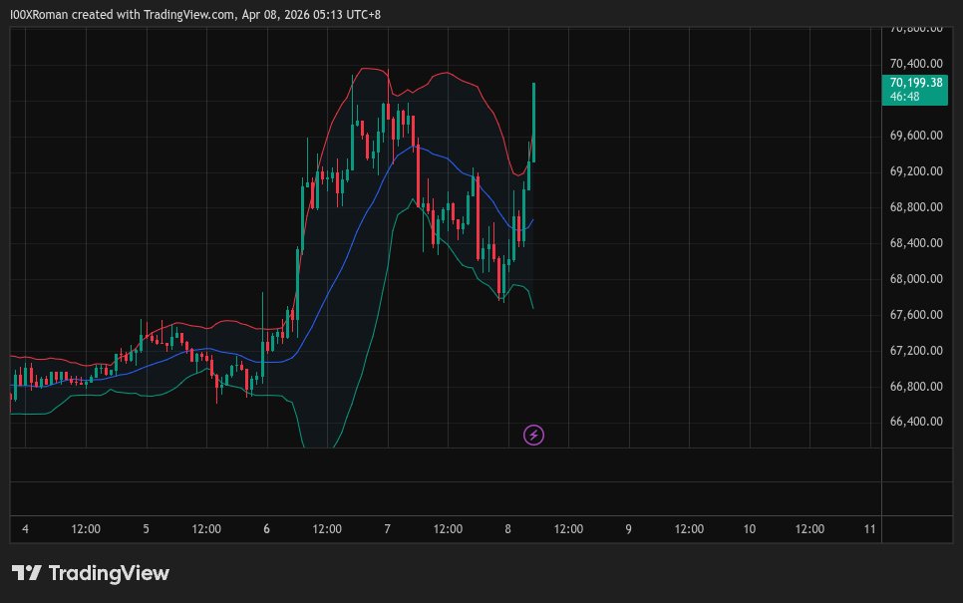Click date label 10 on time axis

coord(749,529)
